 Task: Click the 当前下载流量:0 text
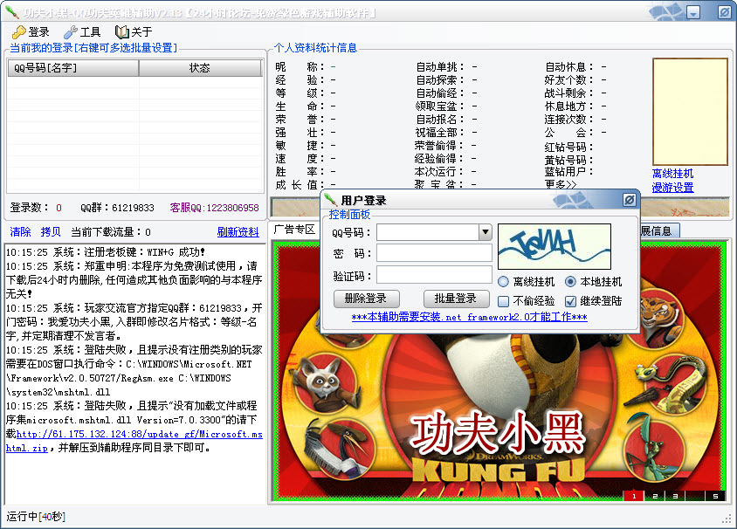(x=111, y=232)
